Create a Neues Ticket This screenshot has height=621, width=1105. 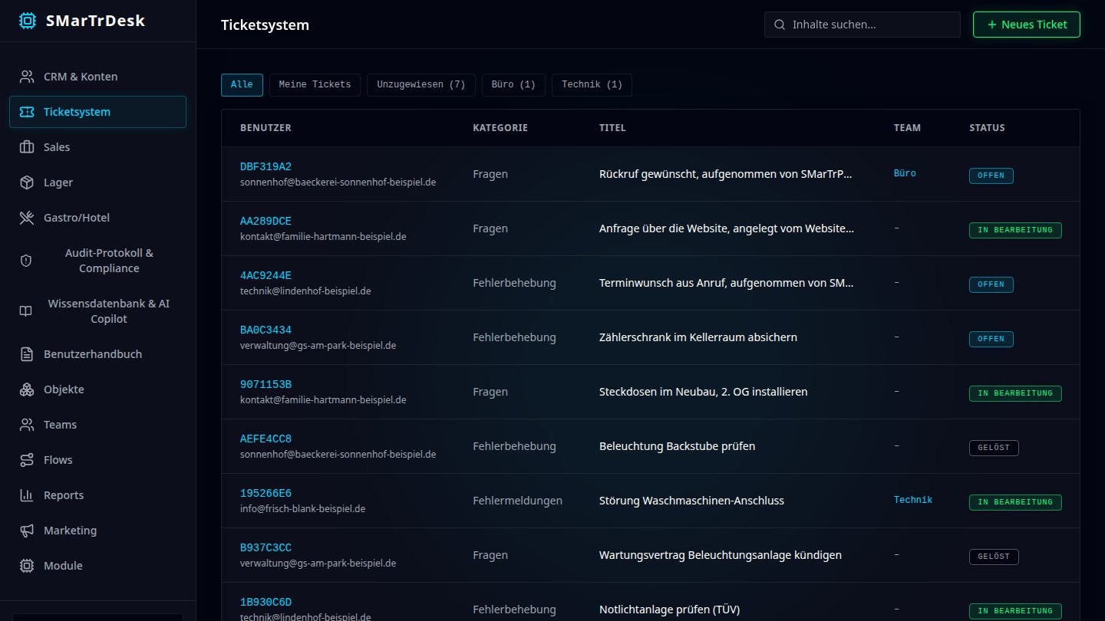[1026, 25]
